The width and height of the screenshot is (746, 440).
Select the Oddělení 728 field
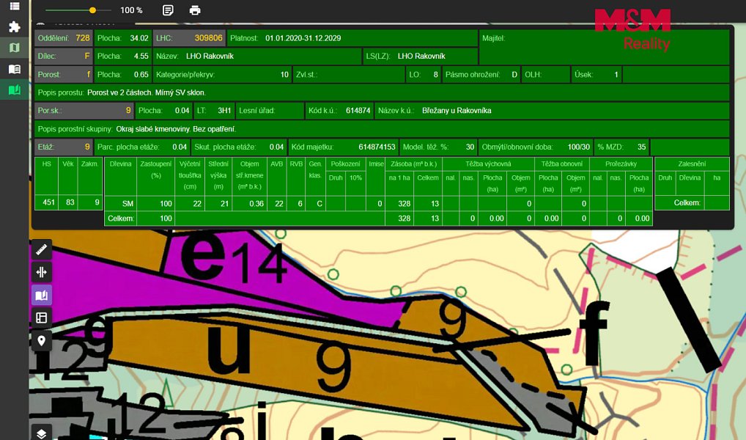(x=64, y=38)
